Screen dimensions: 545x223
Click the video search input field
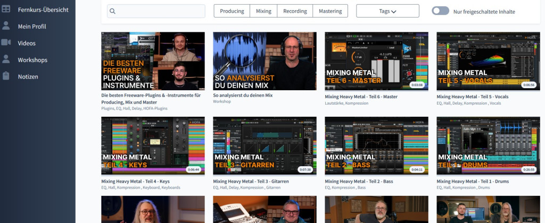pos(156,11)
